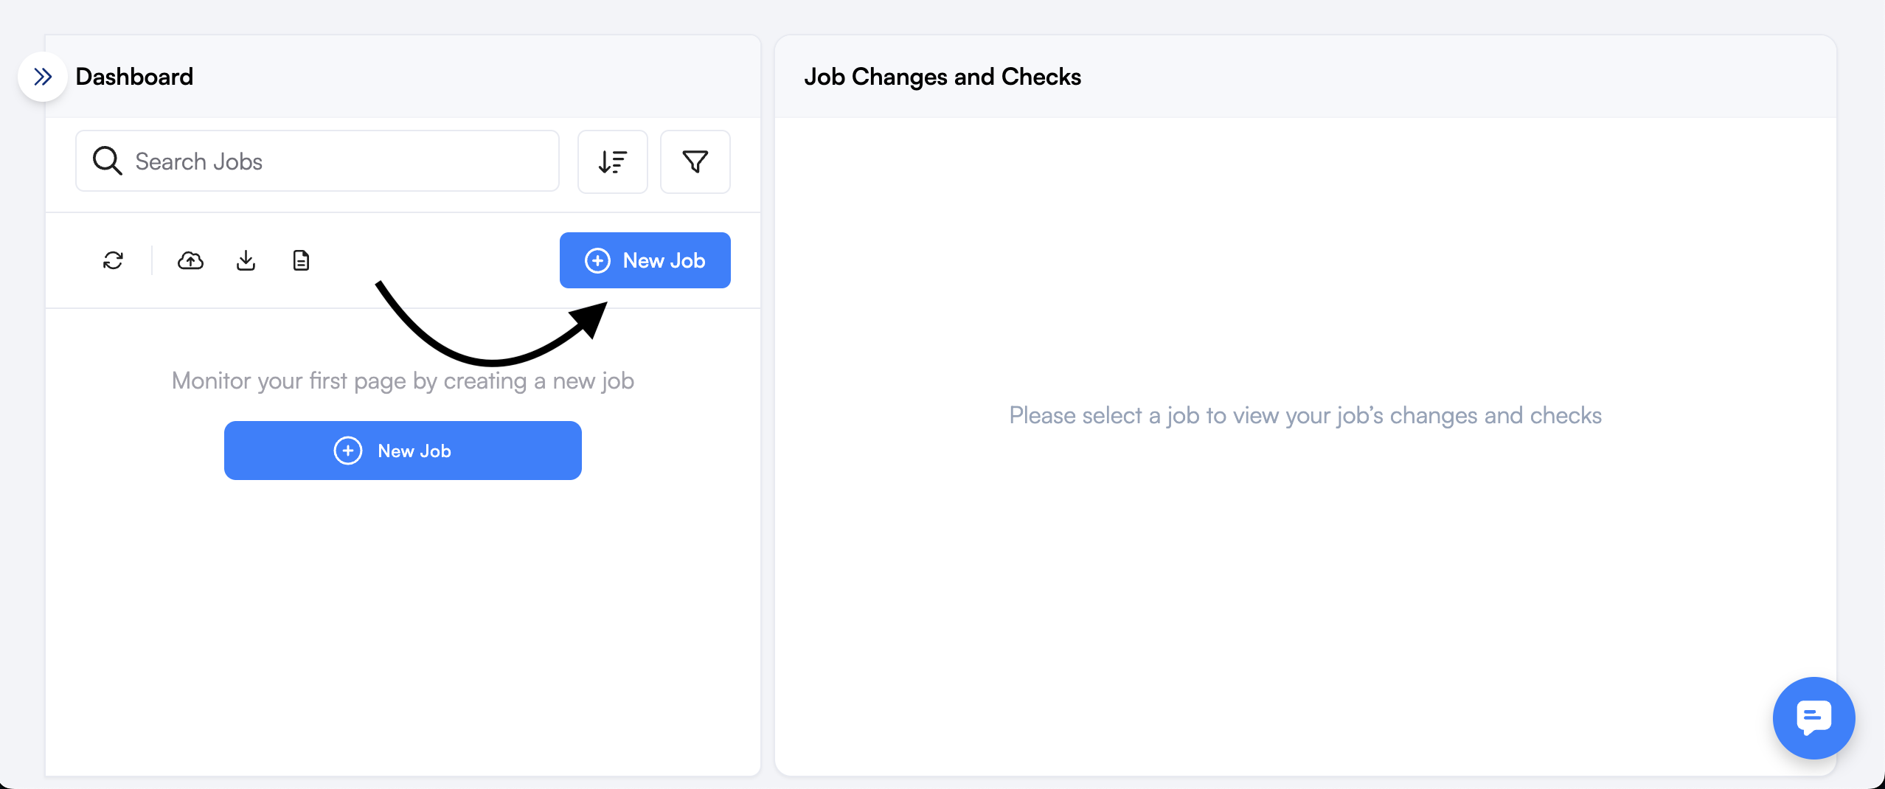Click the divider between refresh and upload icons
This screenshot has width=1885, height=789.
tap(152, 260)
